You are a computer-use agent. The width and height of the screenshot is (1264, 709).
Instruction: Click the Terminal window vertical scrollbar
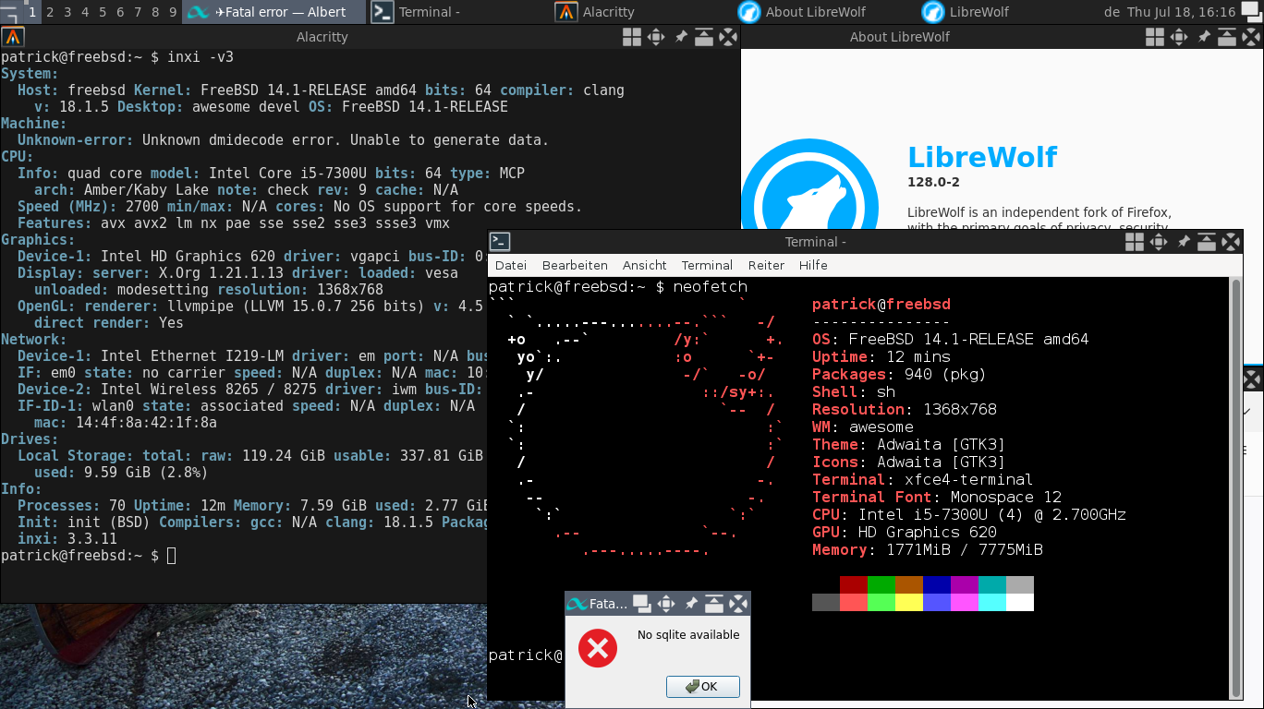click(x=1235, y=487)
